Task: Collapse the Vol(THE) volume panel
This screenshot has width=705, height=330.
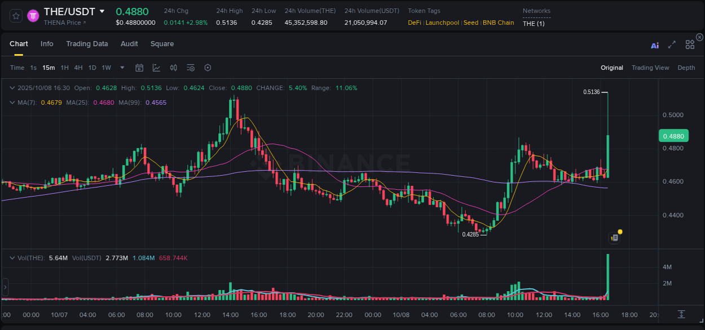Action: pos(12,258)
